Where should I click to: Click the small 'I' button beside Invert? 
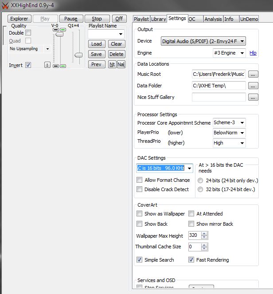pos(47,65)
